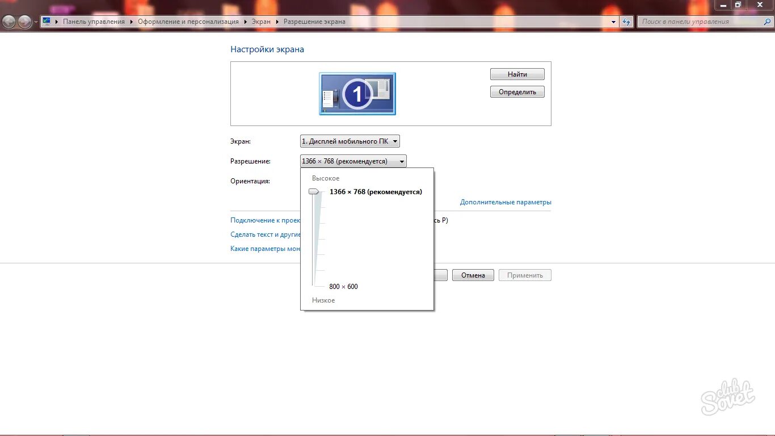Click the Forward navigation arrow button
The width and height of the screenshot is (775, 436).
coord(24,22)
